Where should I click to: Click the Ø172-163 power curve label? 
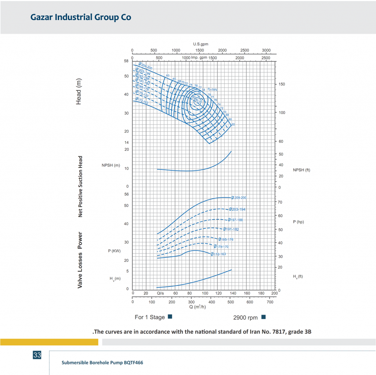pos(218,254)
